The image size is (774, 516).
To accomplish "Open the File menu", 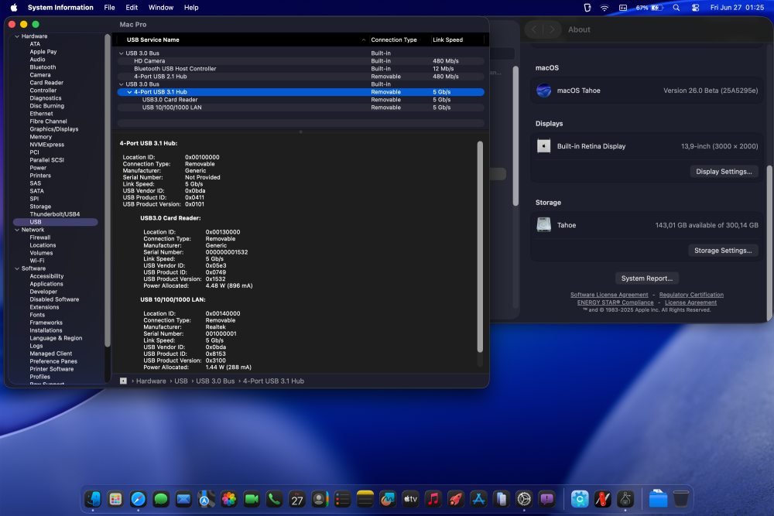I will click(110, 8).
